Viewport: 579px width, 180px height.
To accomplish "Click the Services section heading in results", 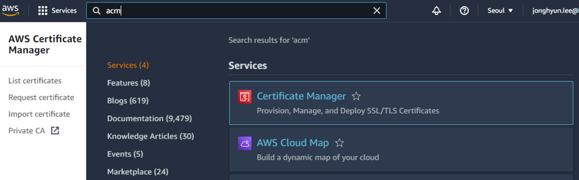I will point(247,65).
